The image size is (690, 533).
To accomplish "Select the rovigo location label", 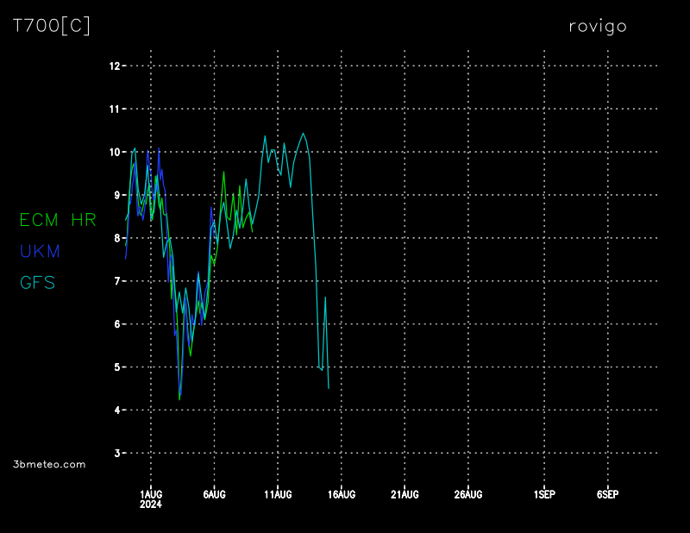I will pos(597,26).
